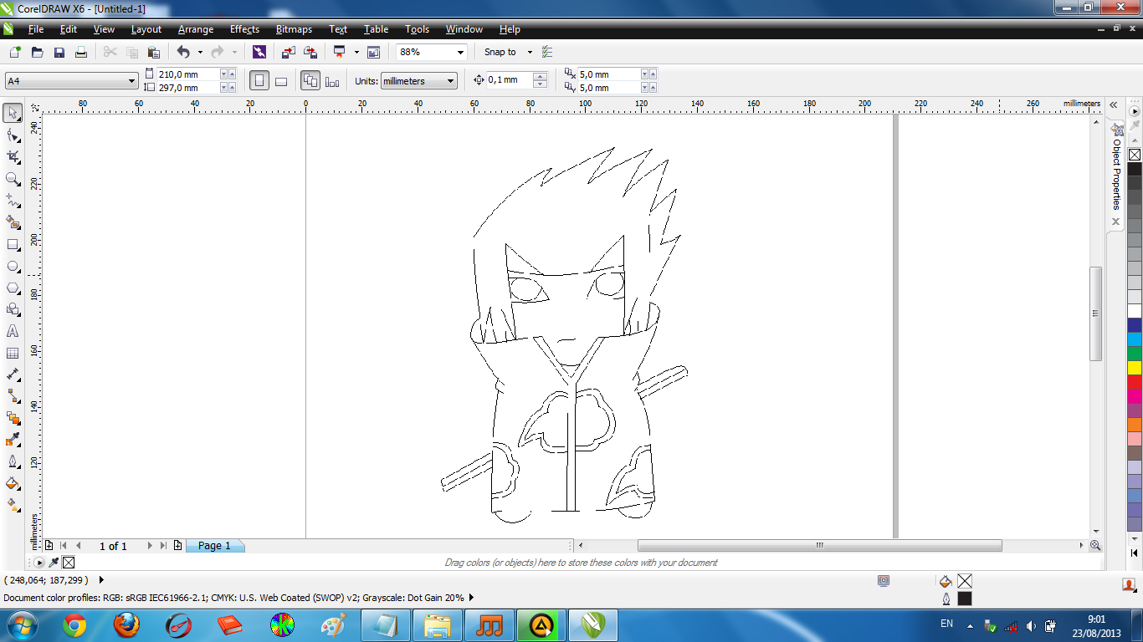Toggle apply layout to all pages
The height and width of the screenshot is (642, 1143).
click(x=310, y=81)
